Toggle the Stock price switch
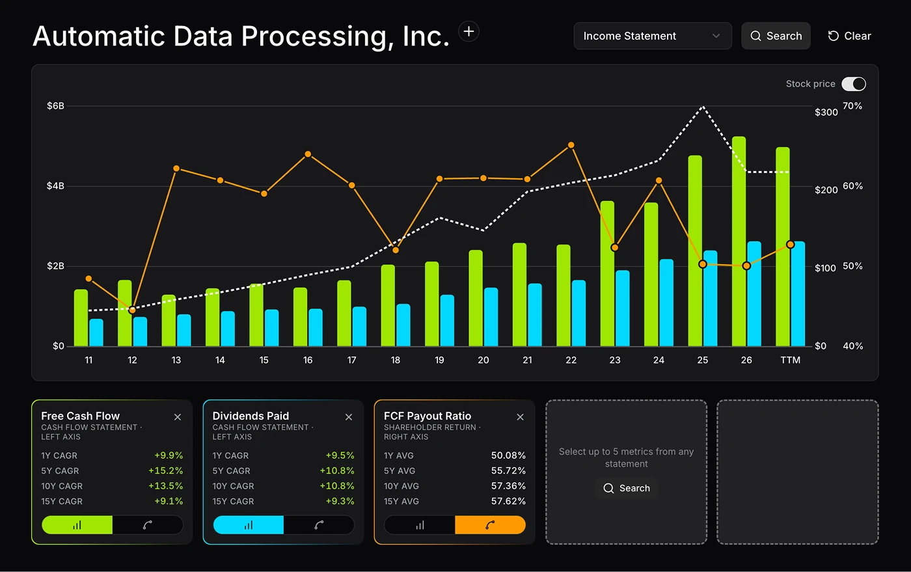Viewport: 911px width, 572px height. pyautogui.click(x=854, y=84)
